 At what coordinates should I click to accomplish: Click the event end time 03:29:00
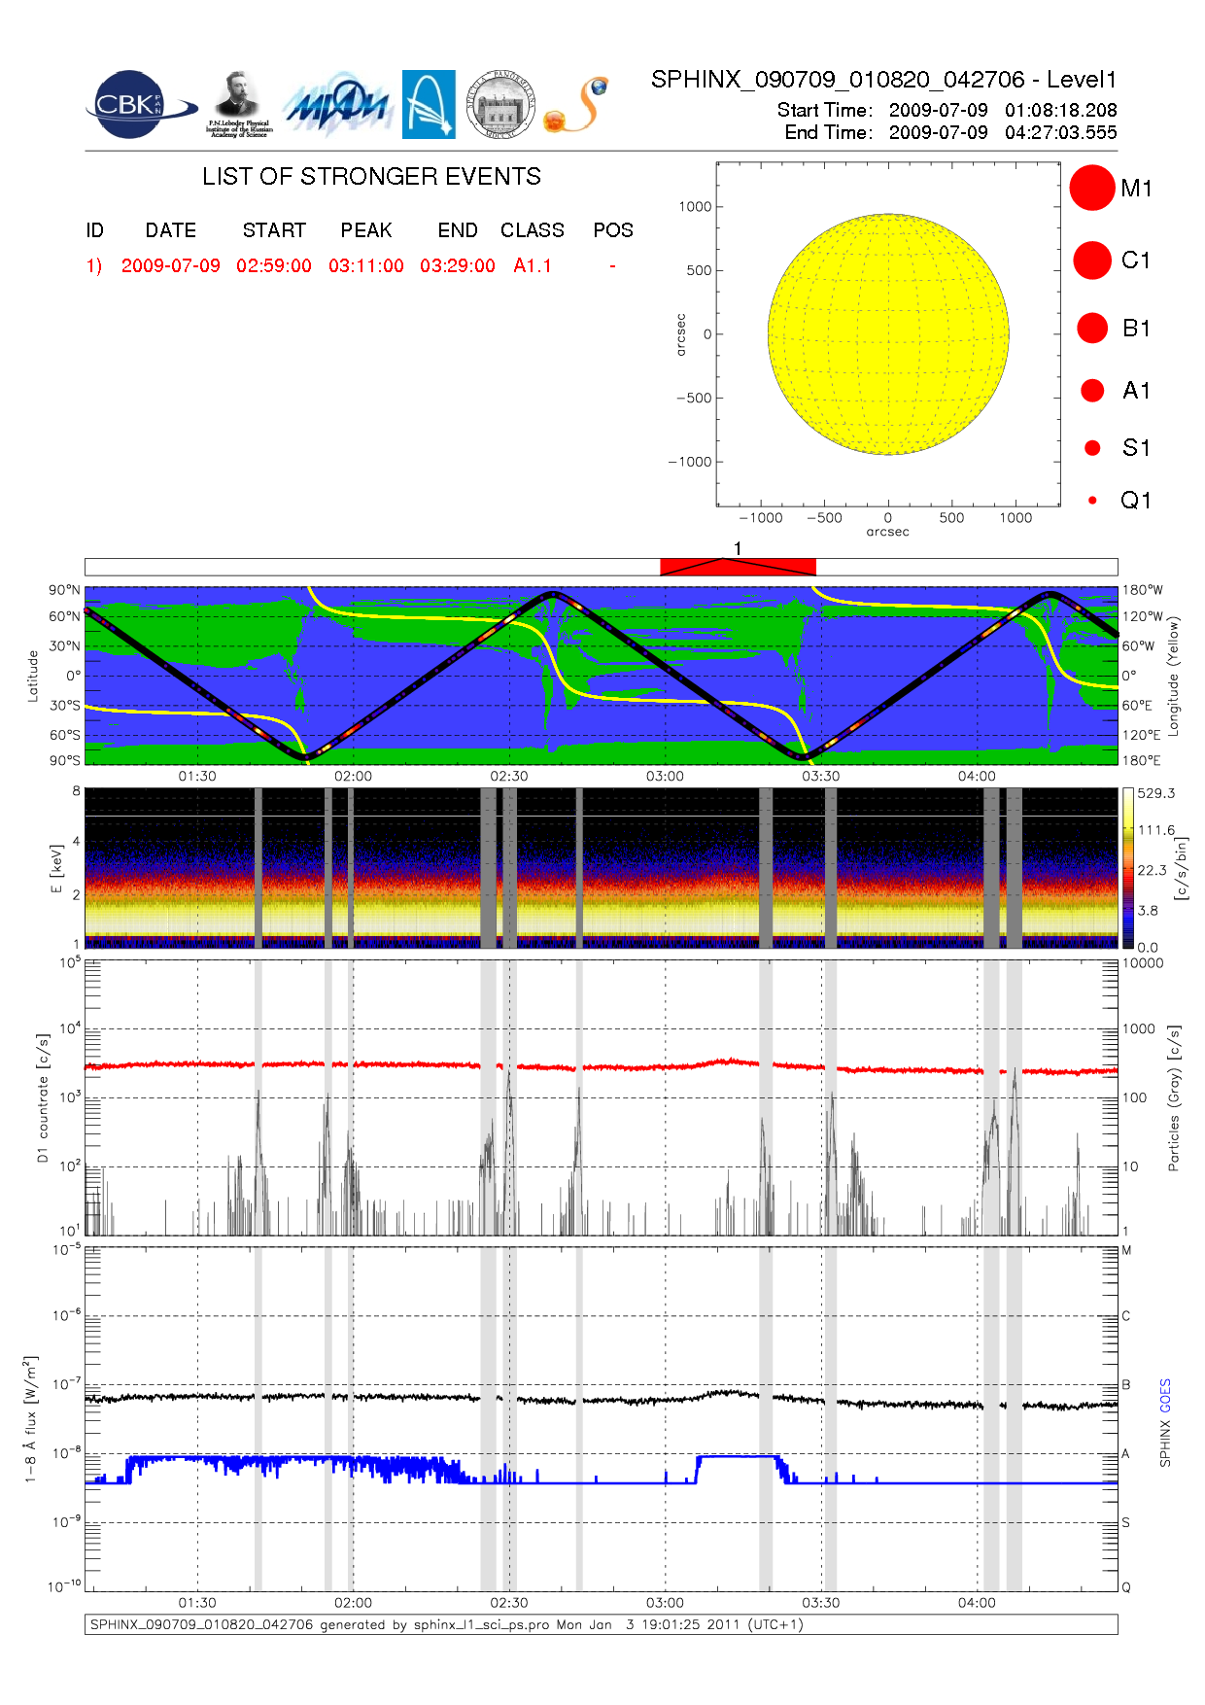(458, 265)
